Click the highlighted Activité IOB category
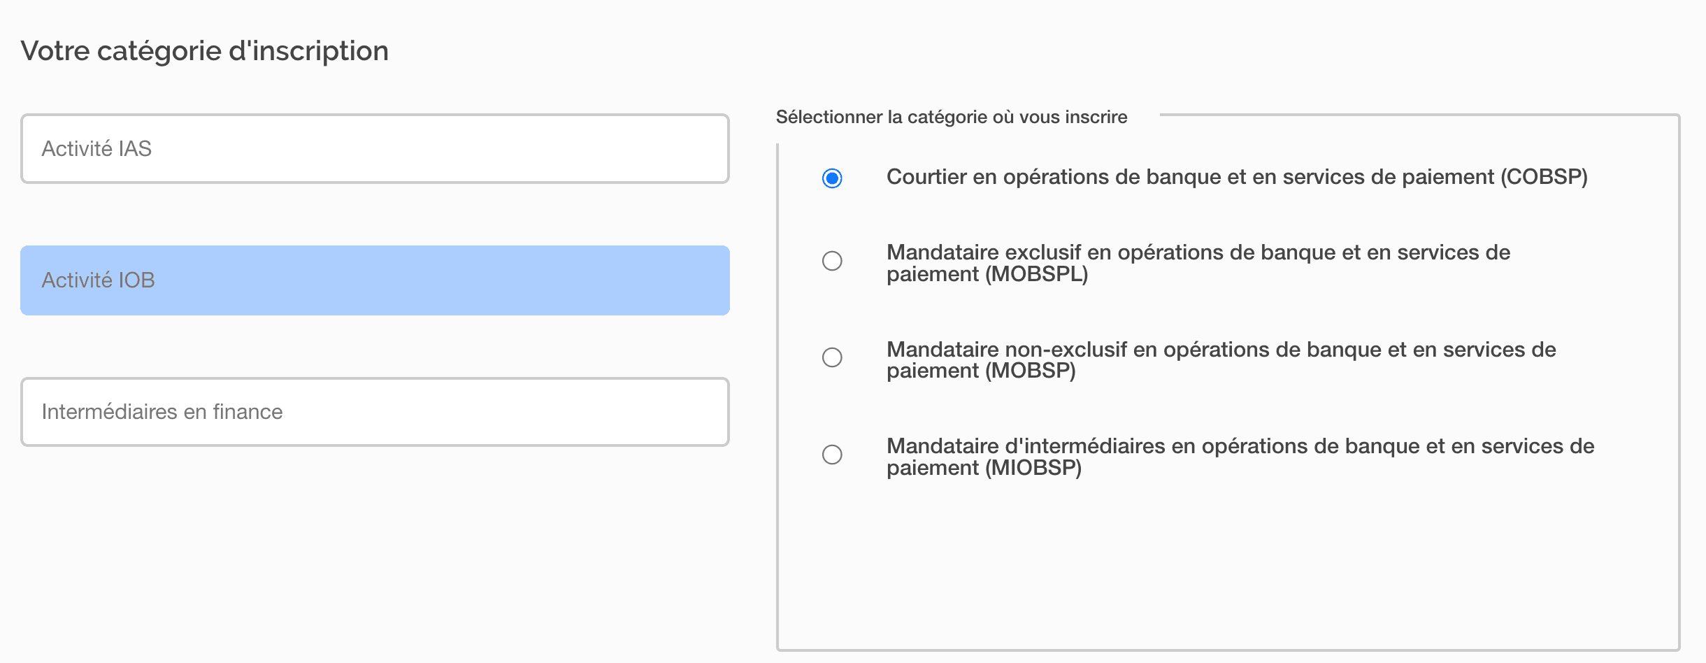Viewport: 1706px width, 663px height. point(375,280)
